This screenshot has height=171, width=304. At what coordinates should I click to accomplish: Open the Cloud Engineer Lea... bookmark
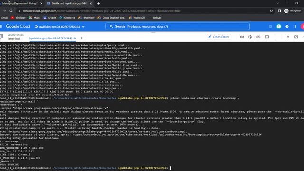click(112, 18)
